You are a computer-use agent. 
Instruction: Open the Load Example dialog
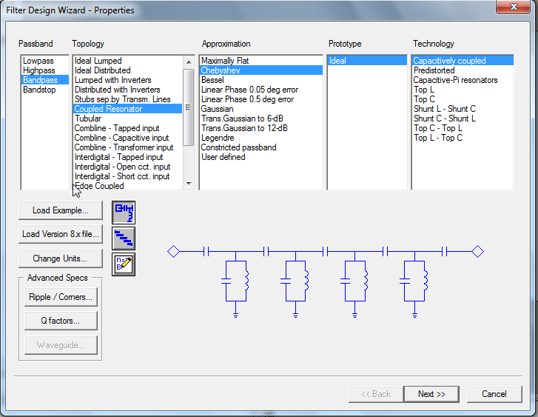point(61,210)
